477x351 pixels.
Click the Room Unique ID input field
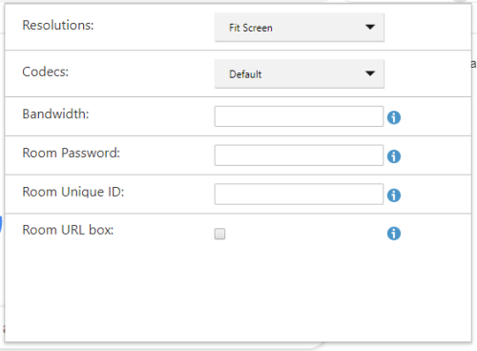(x=299, y=194)
